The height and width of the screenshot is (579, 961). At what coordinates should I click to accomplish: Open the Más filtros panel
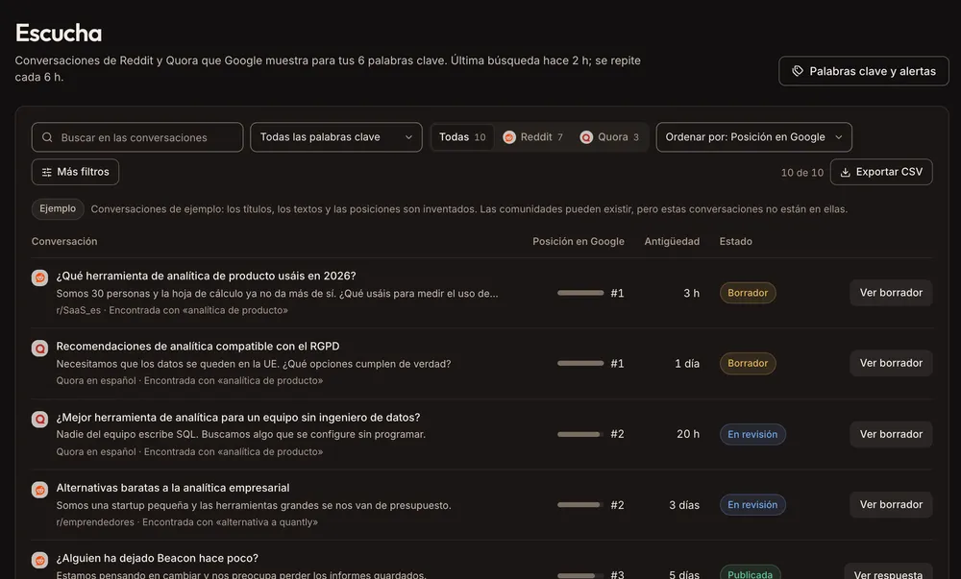[75, 172]
